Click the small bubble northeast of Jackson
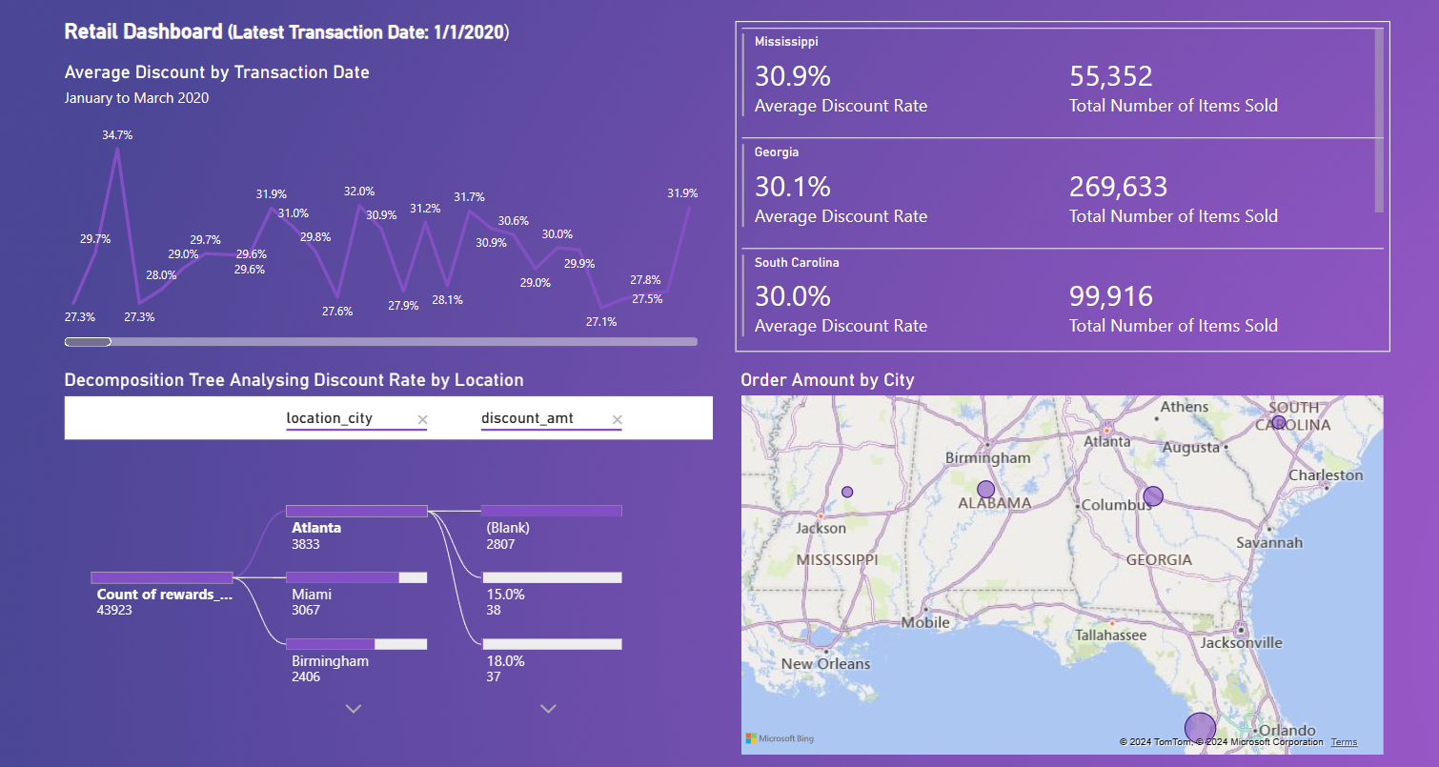Viewport: 1439px width, 767px height. click(847, 492)
